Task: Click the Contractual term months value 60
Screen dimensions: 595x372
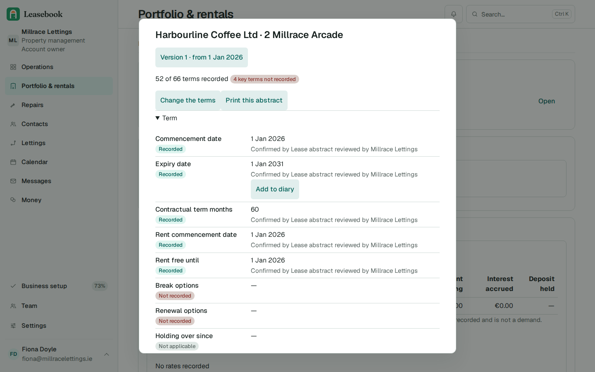Action: click(x=255, y=210)
